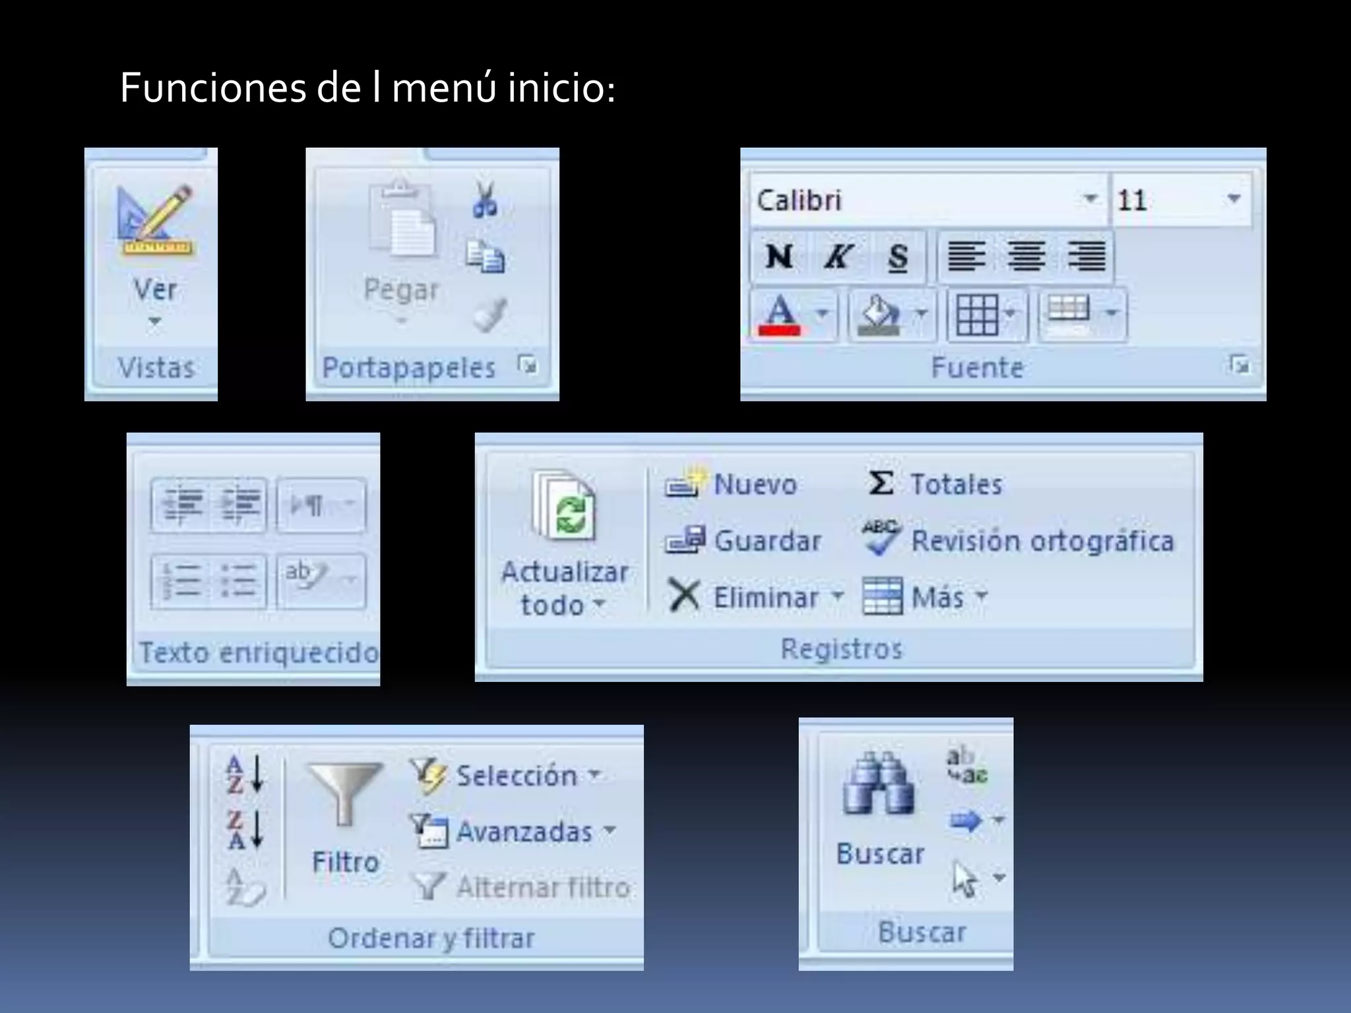Click the Ver view icon
1351x1013 pixels.
155,222
